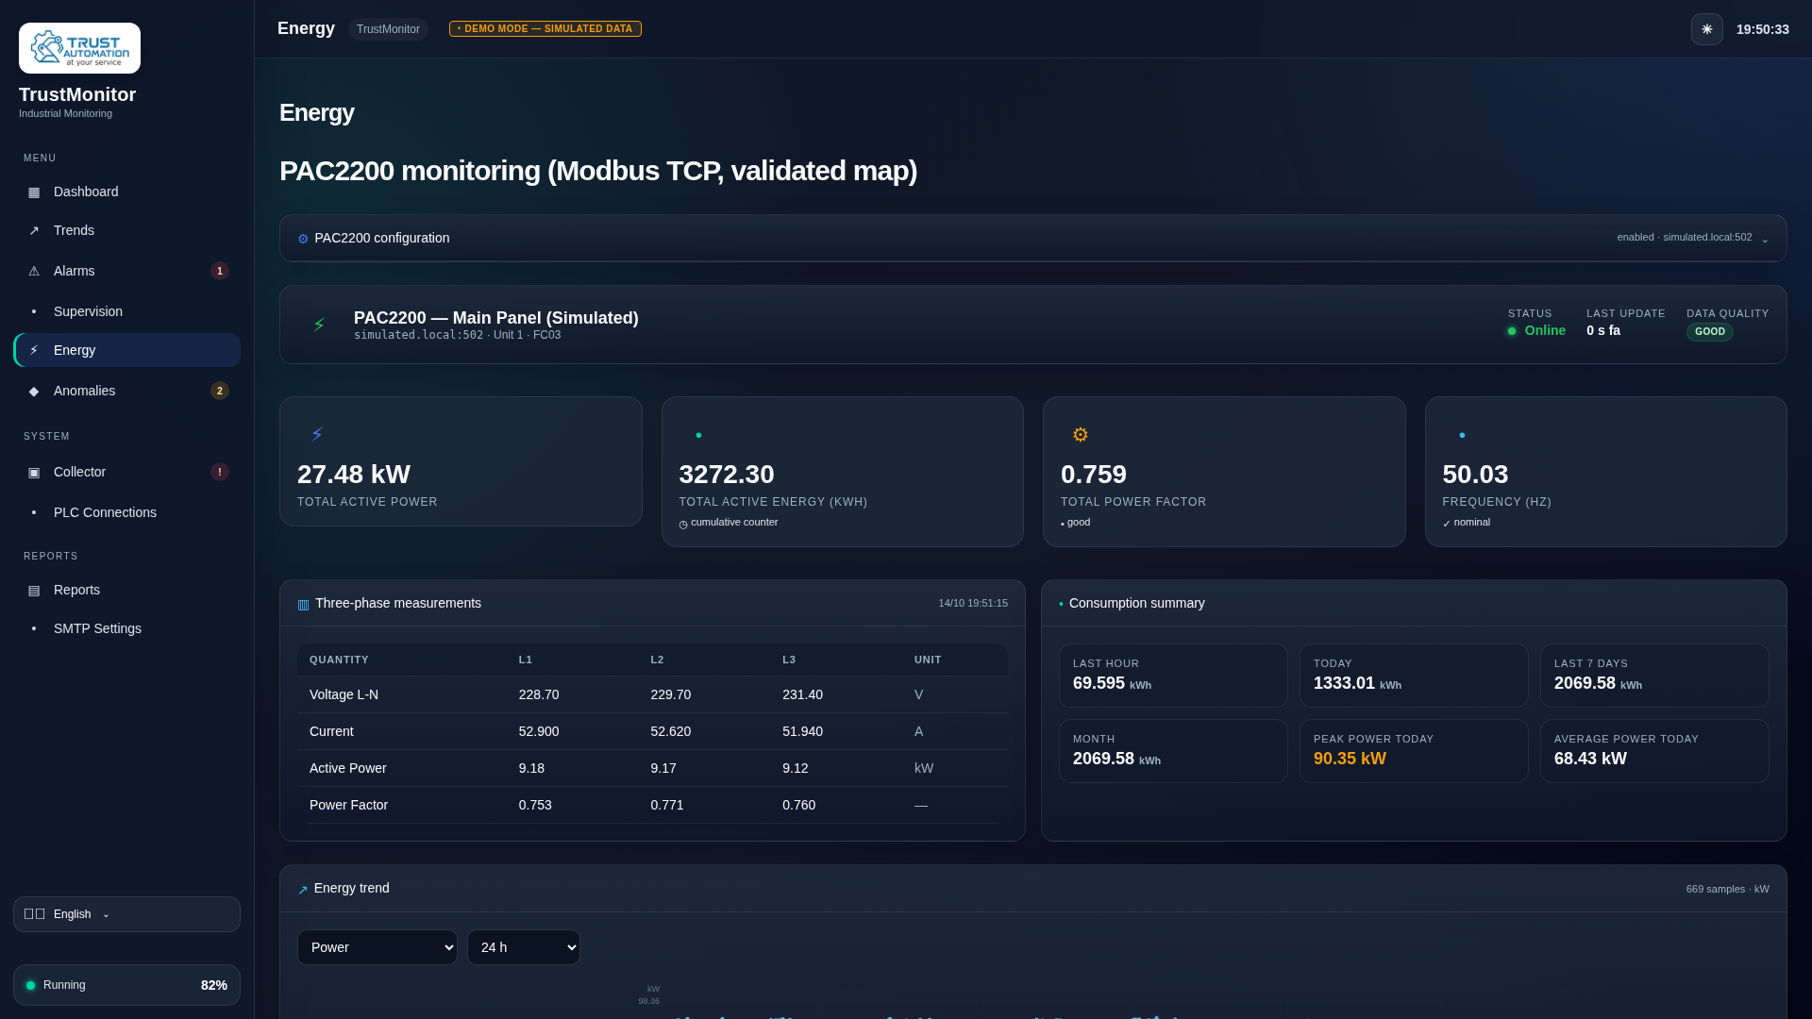The width and height of the screenshot is (1812, 1019).
Task: Click the Alarms warning triangle icon
Action: 34,271
